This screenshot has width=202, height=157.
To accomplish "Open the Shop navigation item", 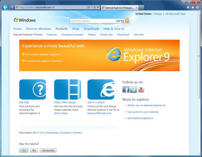I will pyautogui.click(x=76, y=29).
